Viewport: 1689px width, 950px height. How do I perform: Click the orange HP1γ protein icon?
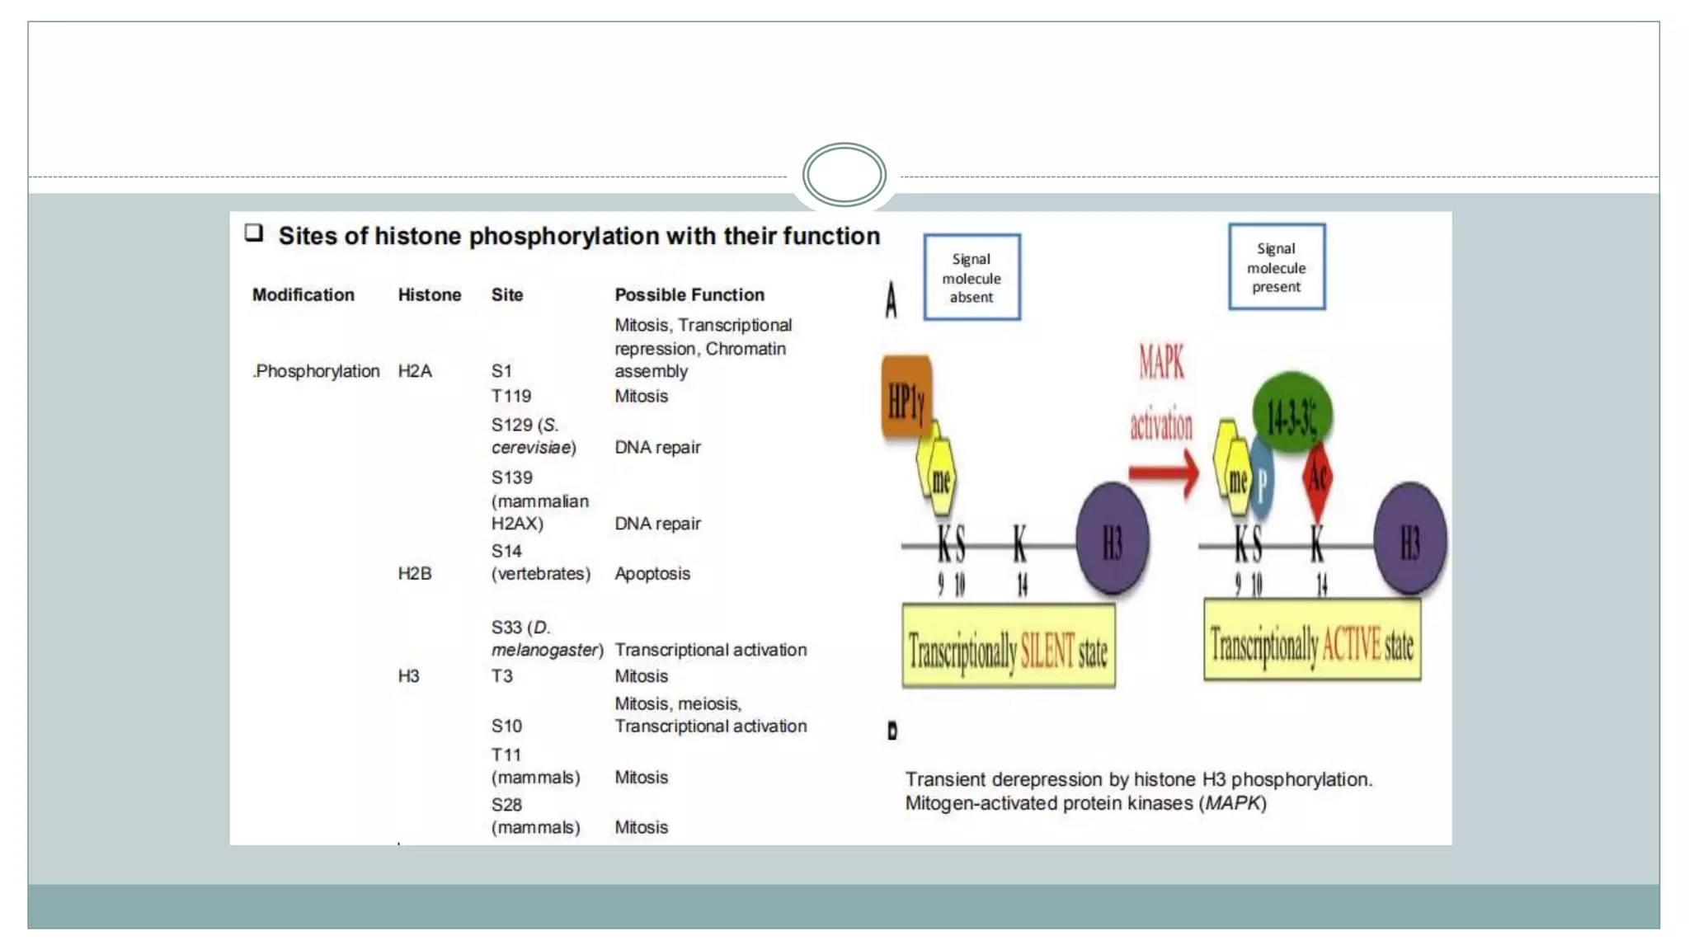906,397
